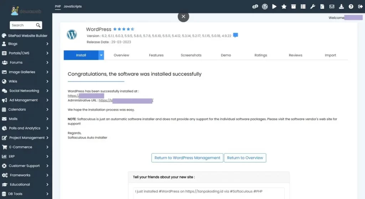Click the play demos icon in top toolbar
Image resolution: width=365 pixels, height=199 pixels.
point(274,6)
